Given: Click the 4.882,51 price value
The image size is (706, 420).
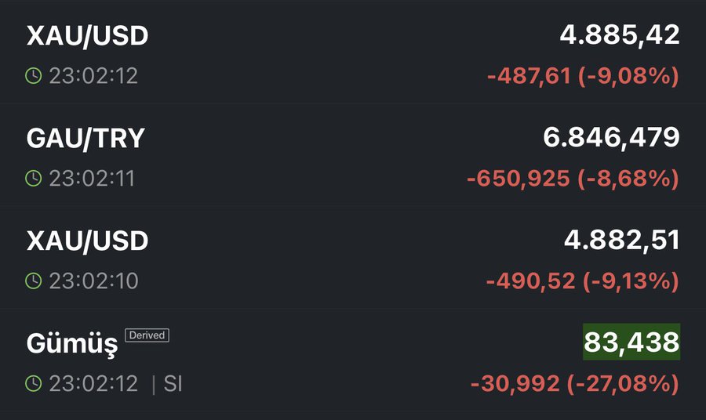Looking at the screenshot, I should [x=621, y=240].
